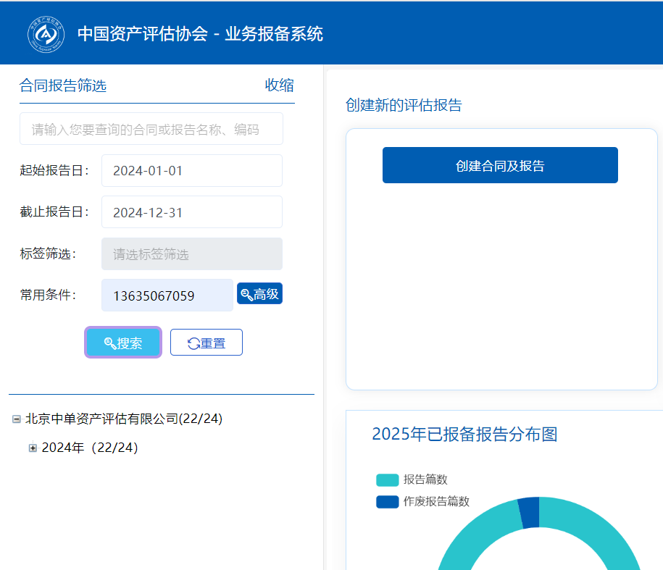Click the 合同报告筛选 panel heading
The width and height of the screenshot is (663, 570).
tap(63, 85)
